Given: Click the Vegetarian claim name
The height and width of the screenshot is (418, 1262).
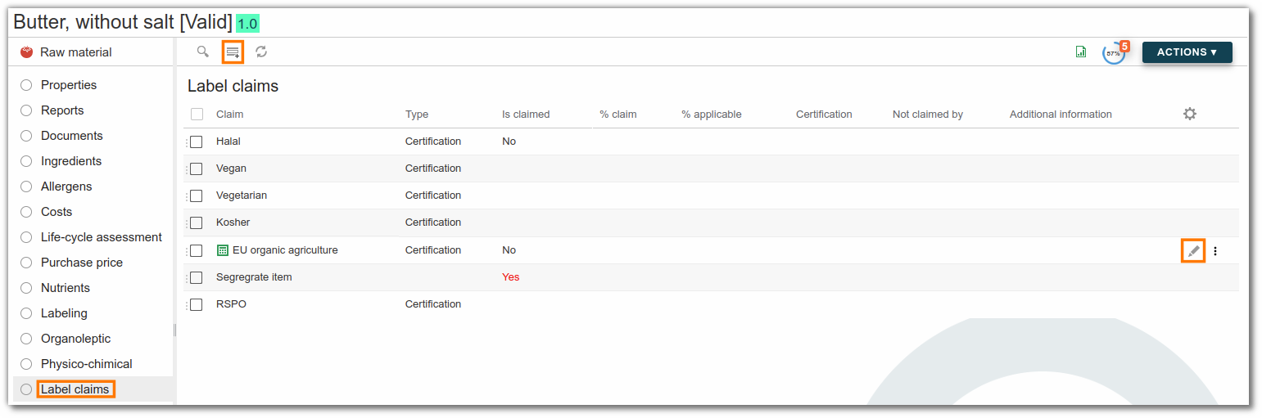Looking at the screenshot, I should click(x=242, y=196).
